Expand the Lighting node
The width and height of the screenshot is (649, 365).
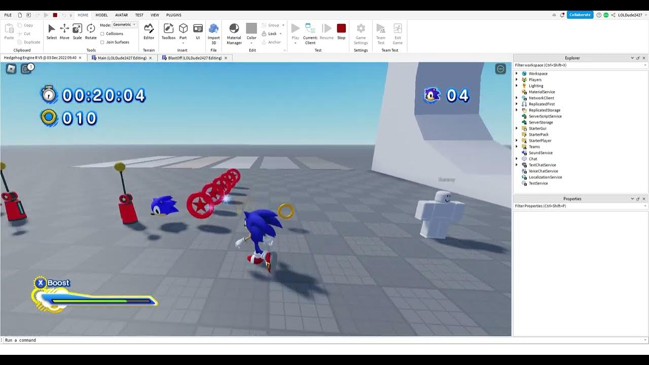[517, 86]
